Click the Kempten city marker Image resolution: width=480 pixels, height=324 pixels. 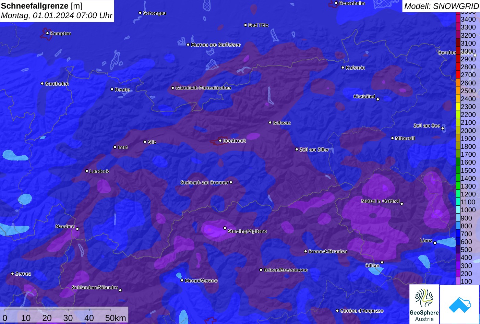(x=47, y=33)
